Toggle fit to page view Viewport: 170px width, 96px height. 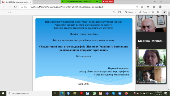(120, 12)
